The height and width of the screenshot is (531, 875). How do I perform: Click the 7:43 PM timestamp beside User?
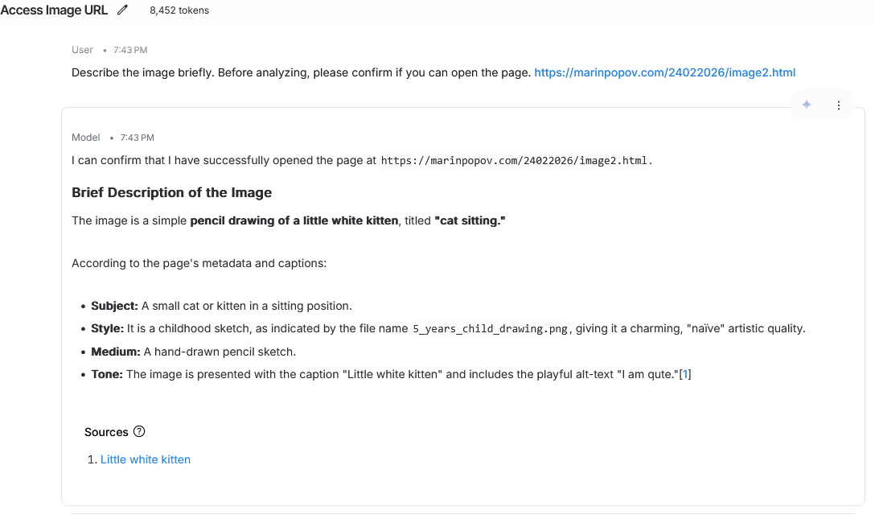[130, 50]
